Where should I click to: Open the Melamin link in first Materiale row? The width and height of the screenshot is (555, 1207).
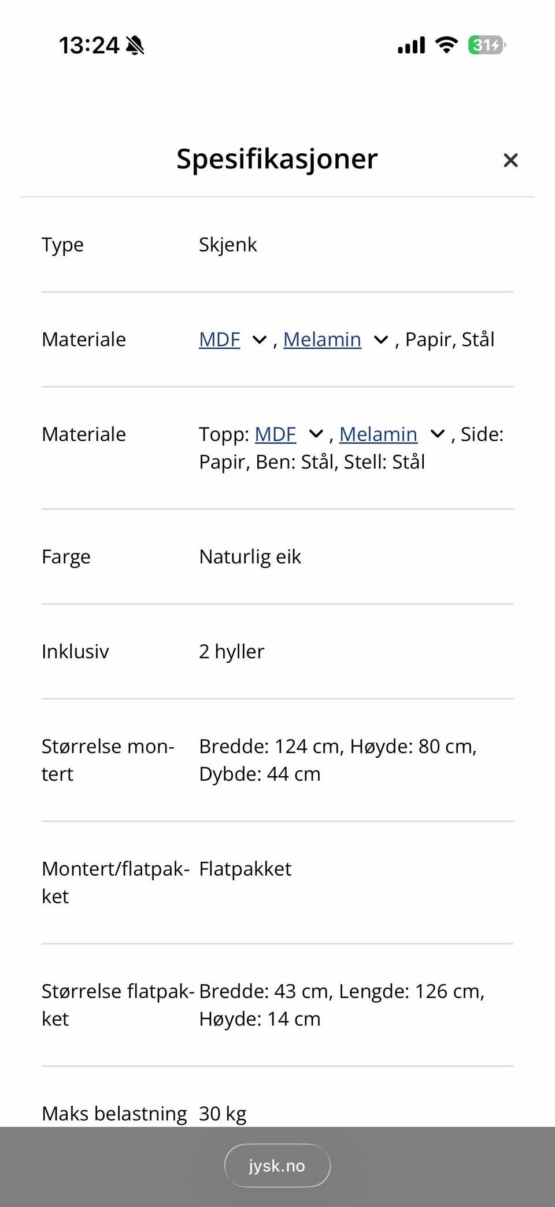(x=323, y=339)
